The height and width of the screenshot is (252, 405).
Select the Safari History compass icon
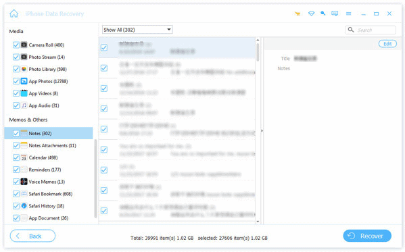(24, 206)
